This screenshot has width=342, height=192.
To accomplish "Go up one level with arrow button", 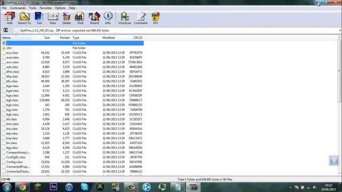I will 6,30.
